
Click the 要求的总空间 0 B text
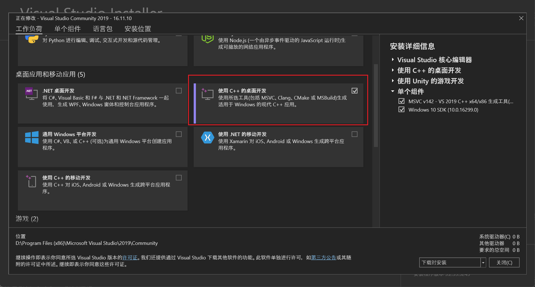click(x=499, y=250)
